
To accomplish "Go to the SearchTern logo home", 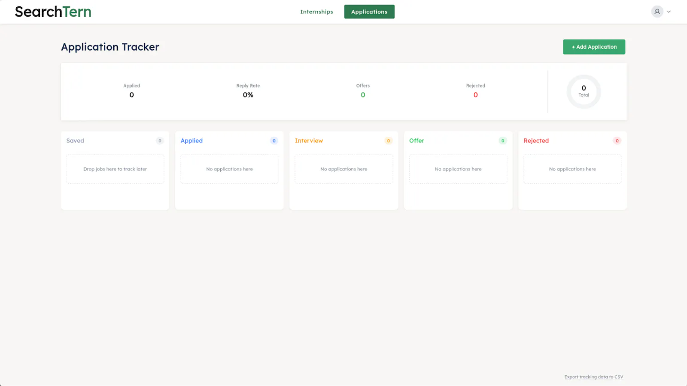I will pyautogui.click(x=53, y=12).
